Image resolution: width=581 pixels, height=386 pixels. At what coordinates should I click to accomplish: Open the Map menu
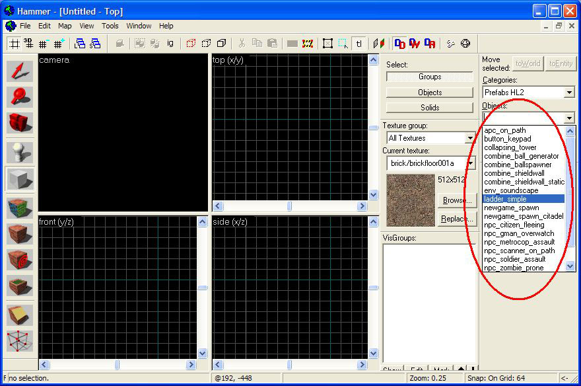65,26
